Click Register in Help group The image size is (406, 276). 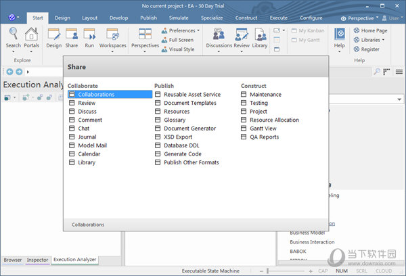click(x=366, y=49)
